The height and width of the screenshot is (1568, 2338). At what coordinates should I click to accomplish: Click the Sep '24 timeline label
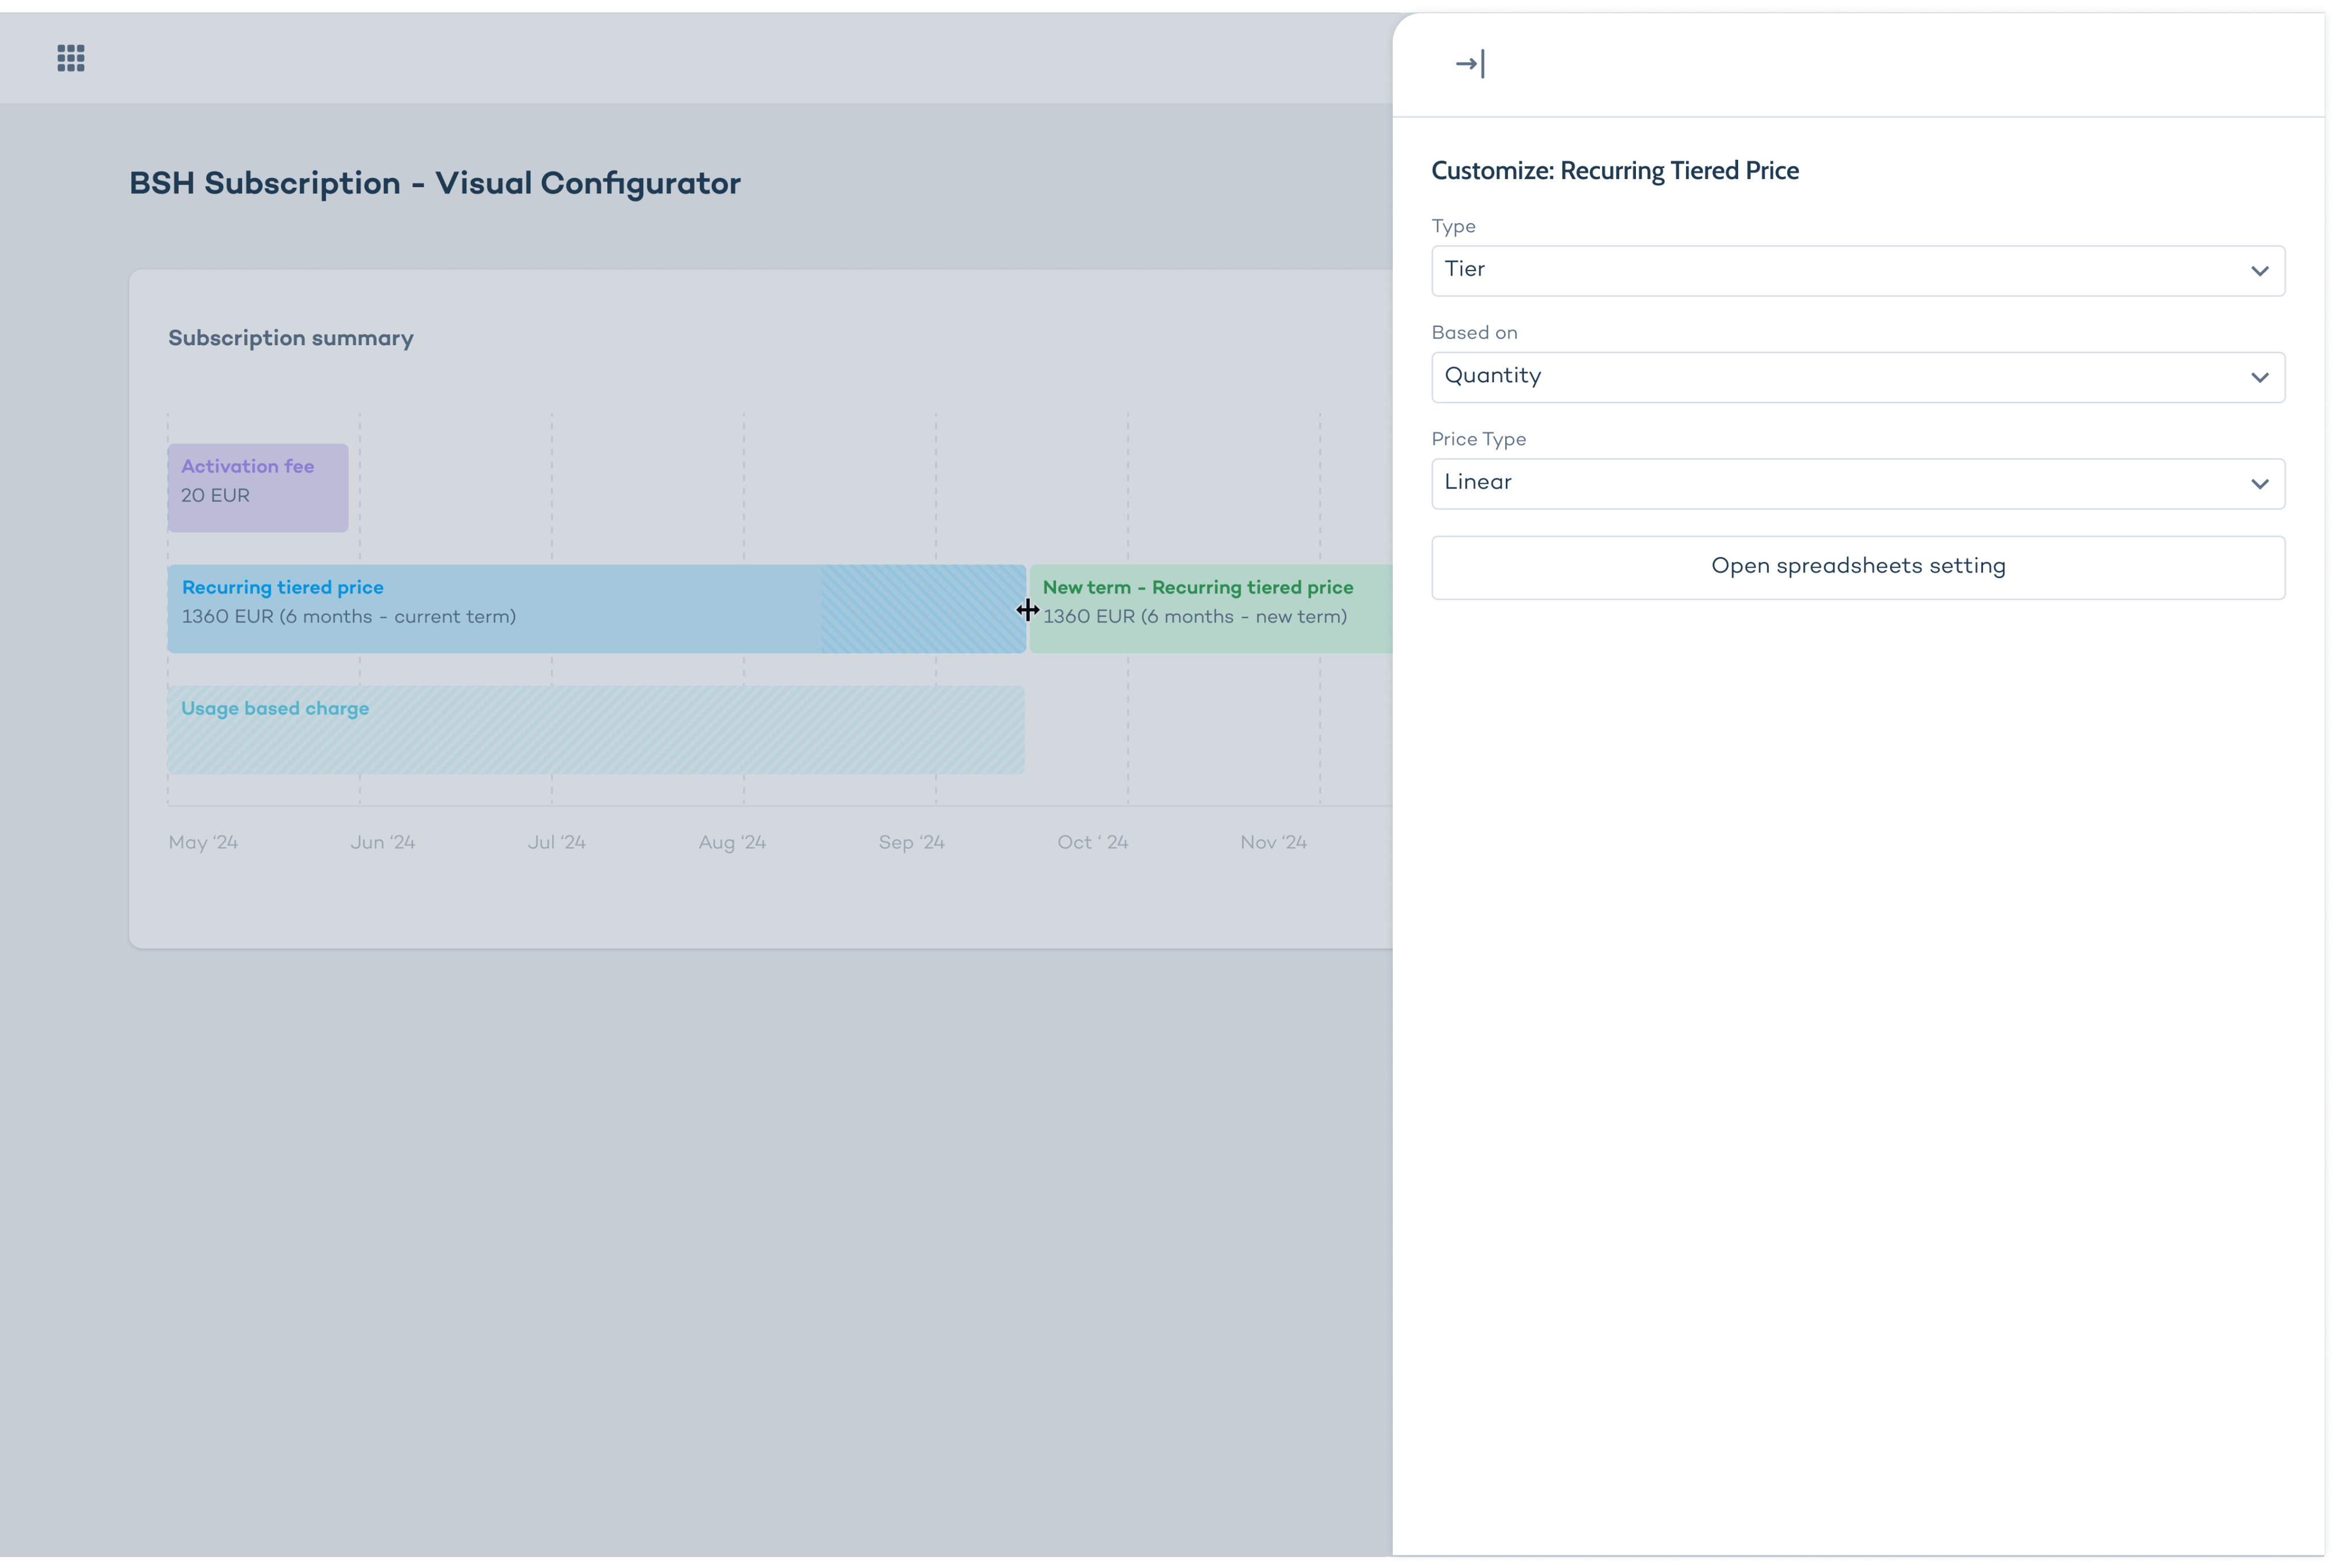click(912, 842)
